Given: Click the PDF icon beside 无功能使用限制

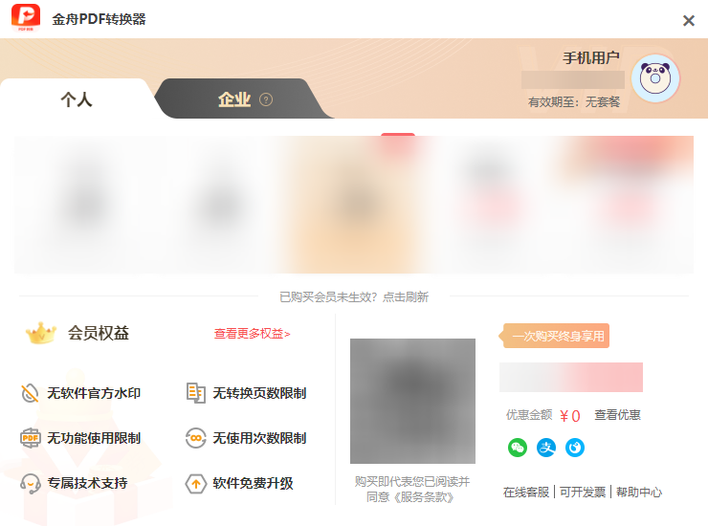Looking at the screenshot, I should click(x=31, y=438).
